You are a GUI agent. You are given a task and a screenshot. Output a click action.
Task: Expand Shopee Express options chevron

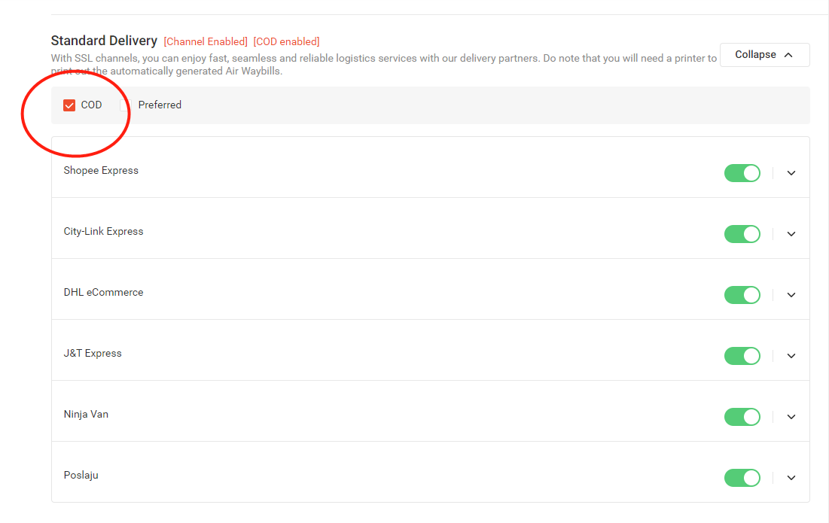[x=791, y=173]
